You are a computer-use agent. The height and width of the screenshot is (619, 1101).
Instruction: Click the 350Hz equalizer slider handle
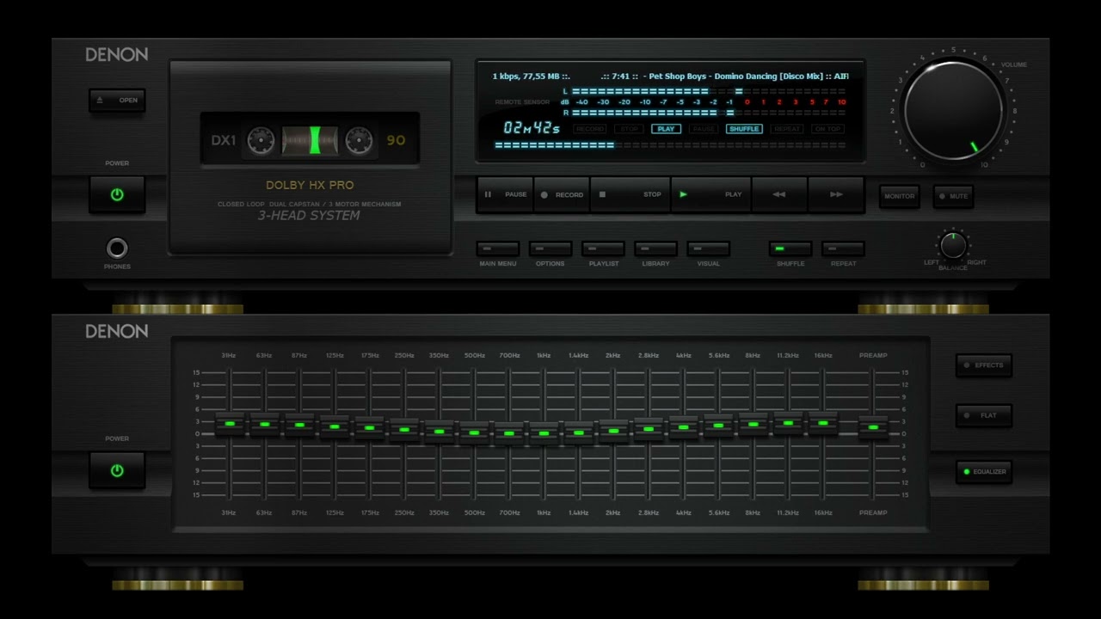(440, 432)
